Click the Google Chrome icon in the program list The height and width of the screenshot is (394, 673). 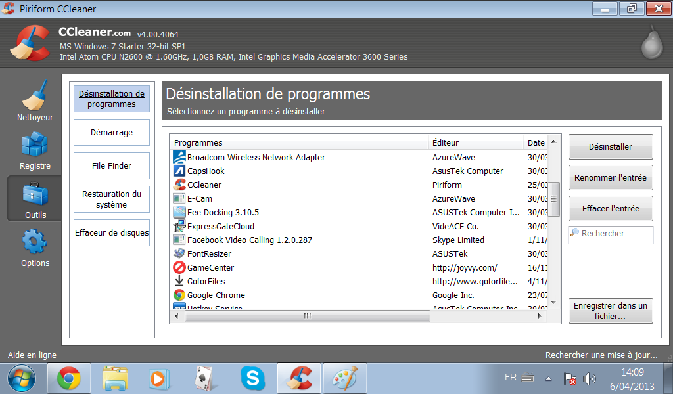click(179, 295)
